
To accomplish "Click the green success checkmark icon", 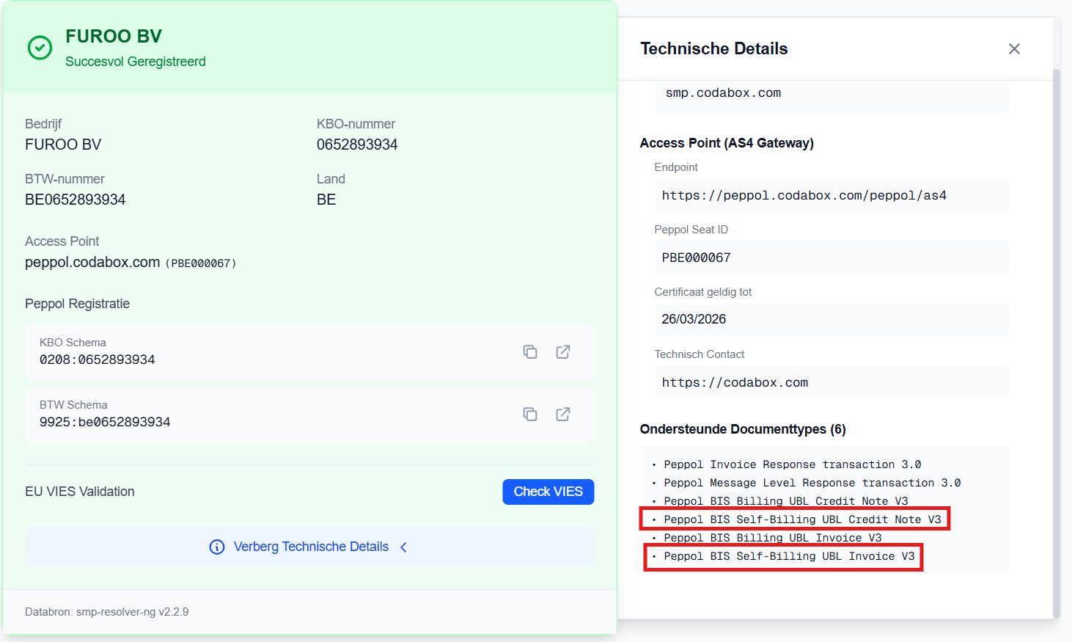I will click(x=40, y=48).
